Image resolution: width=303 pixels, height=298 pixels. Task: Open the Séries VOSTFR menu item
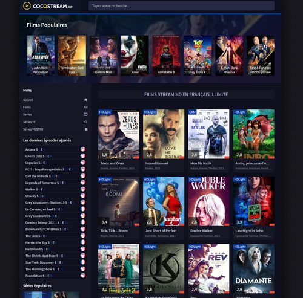[33, 129]
